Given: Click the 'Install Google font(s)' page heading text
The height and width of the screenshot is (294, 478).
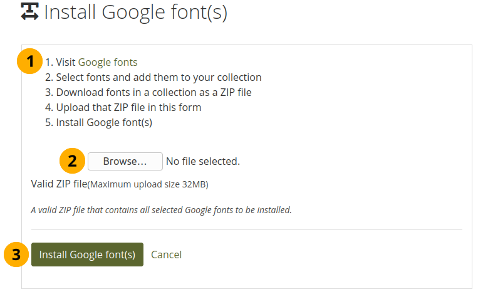Looking at the screenshot, I should (x=136, y=13).
